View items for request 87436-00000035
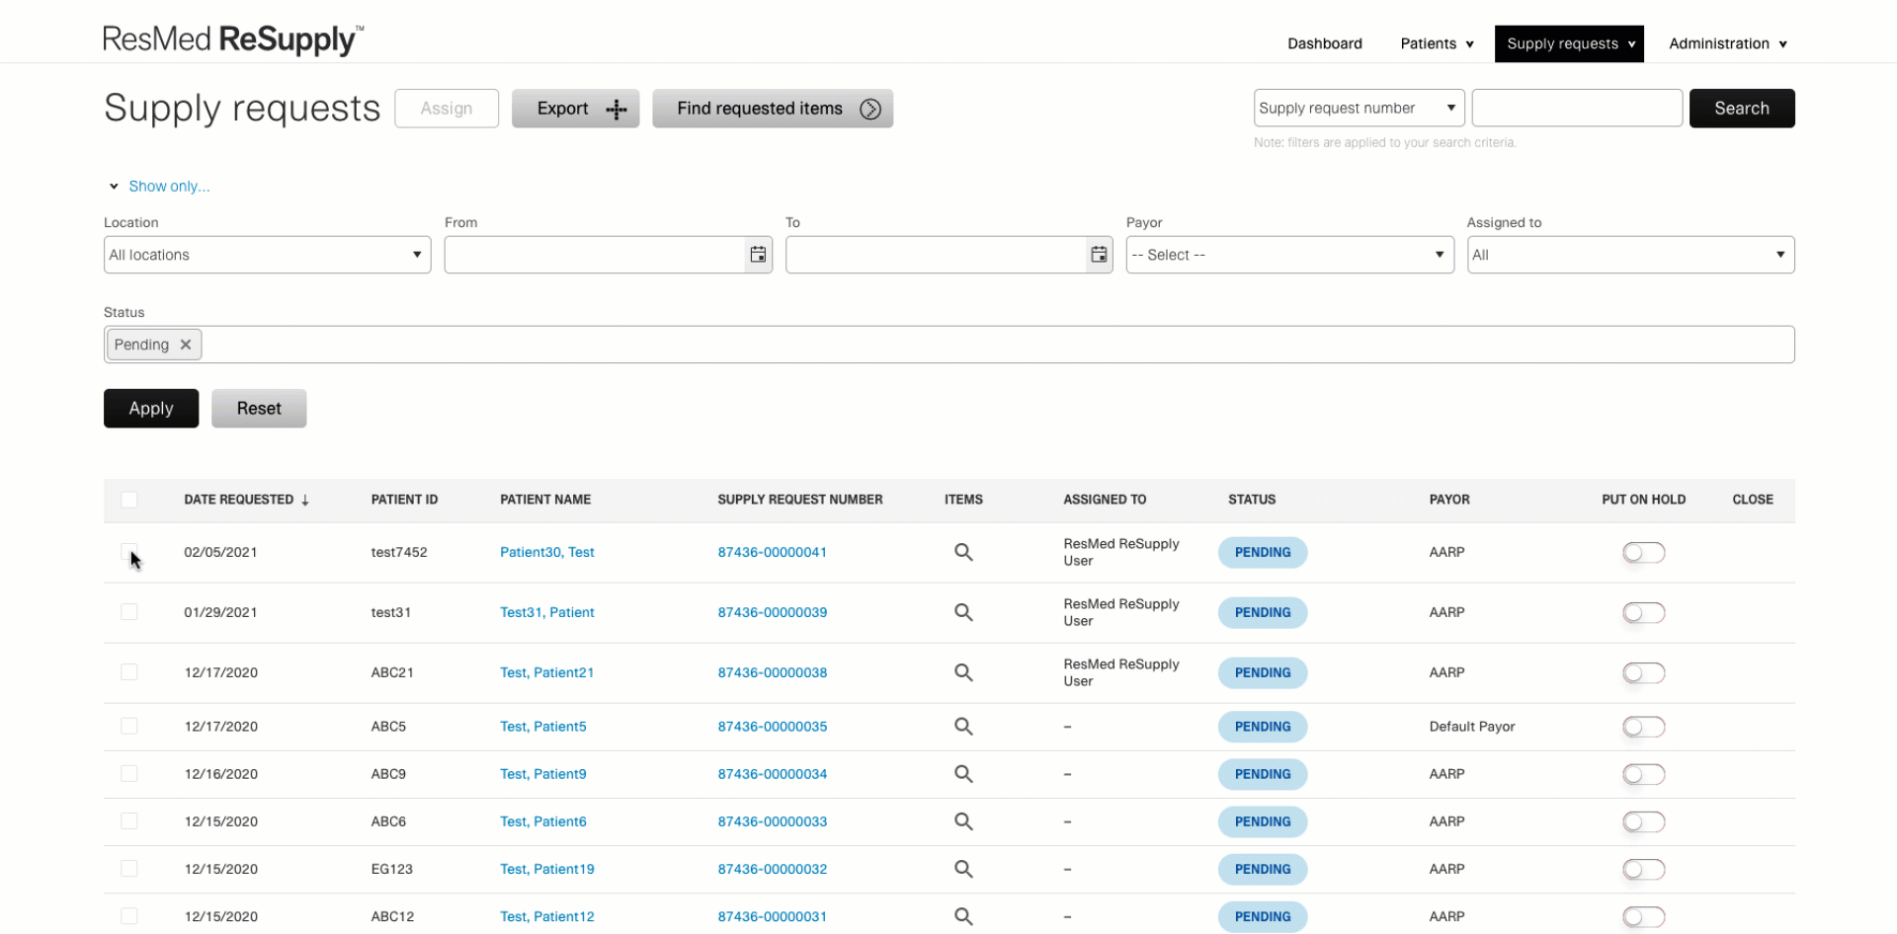1897x934 pixels. click(x=963, y=727)
